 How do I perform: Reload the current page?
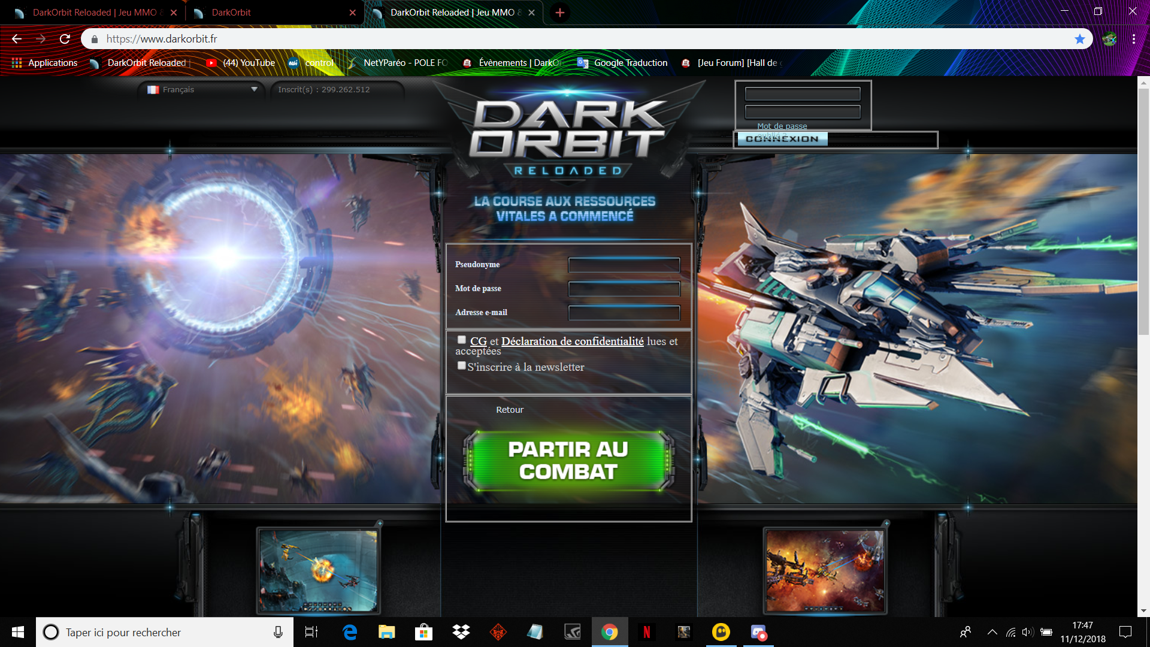(65, 39)
